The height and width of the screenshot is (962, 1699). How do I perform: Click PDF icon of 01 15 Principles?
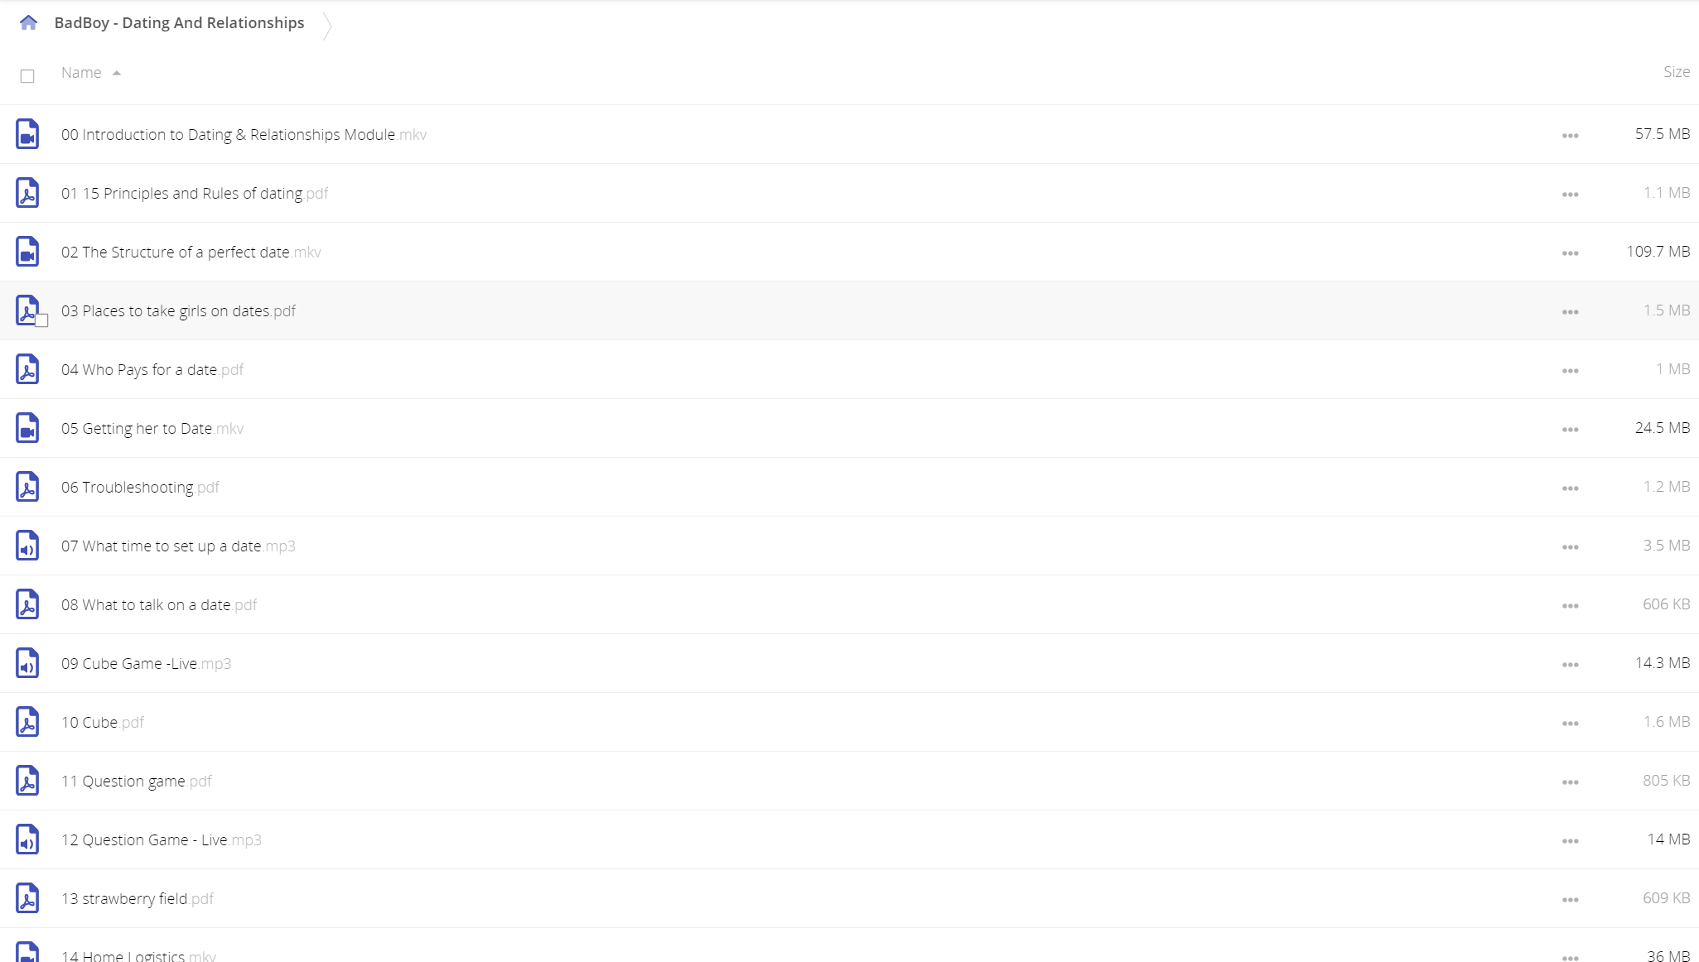pos(27,193)
